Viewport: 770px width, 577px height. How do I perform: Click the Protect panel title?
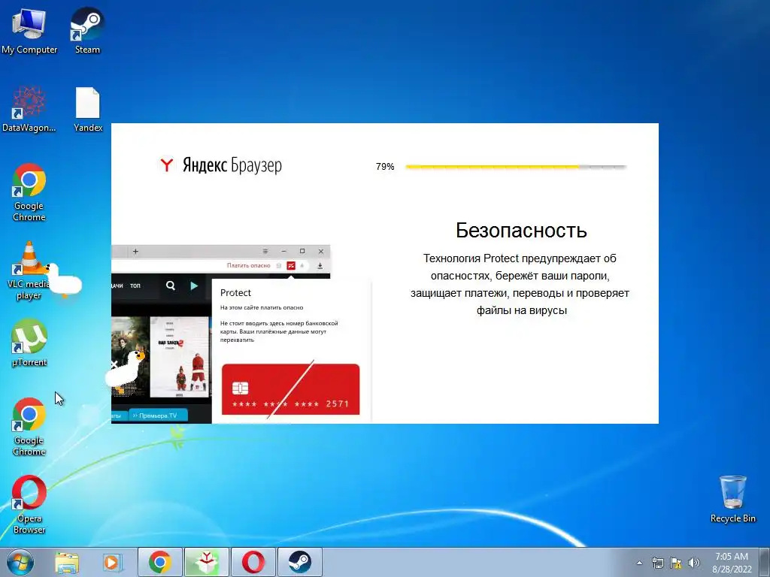pos(235,293)
